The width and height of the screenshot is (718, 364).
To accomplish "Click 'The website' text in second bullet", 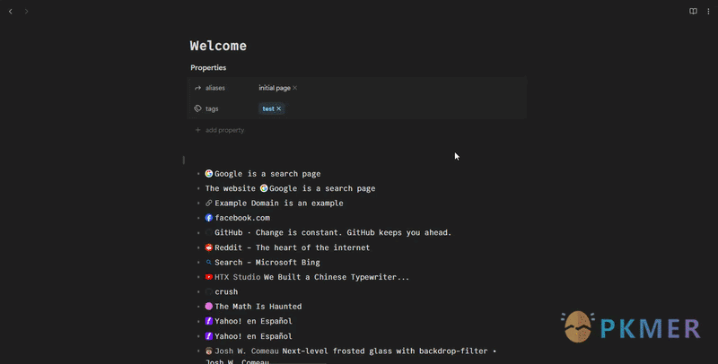I will tap(231, 188).
